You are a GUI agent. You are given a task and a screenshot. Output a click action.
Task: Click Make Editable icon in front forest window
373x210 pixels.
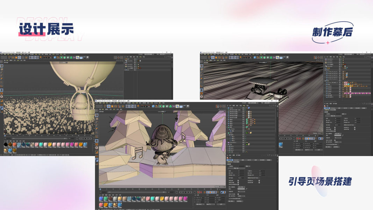(97, 111)
